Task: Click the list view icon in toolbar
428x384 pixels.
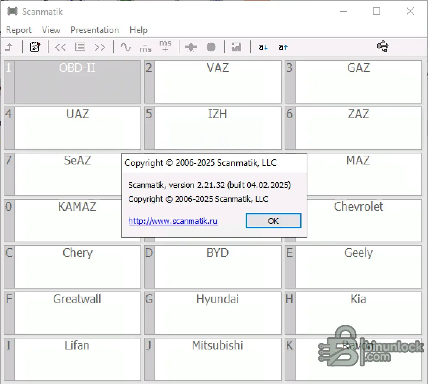Action: 80,47
